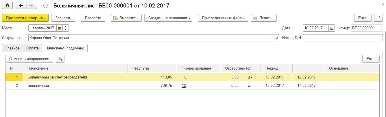Increase the month using the stepper arrow
The image size is (386, 117).
pos(66,27)
